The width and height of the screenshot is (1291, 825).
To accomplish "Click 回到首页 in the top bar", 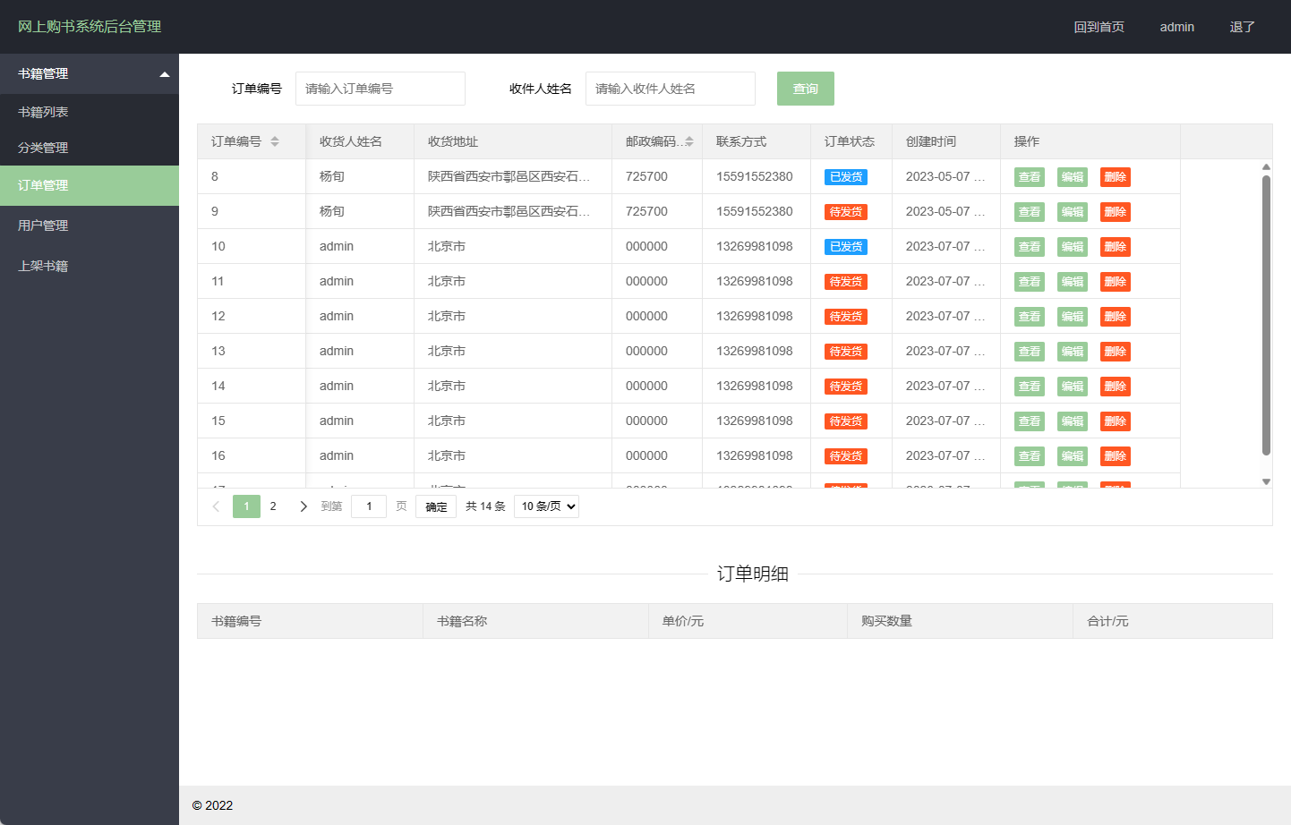I will 1099,27.
